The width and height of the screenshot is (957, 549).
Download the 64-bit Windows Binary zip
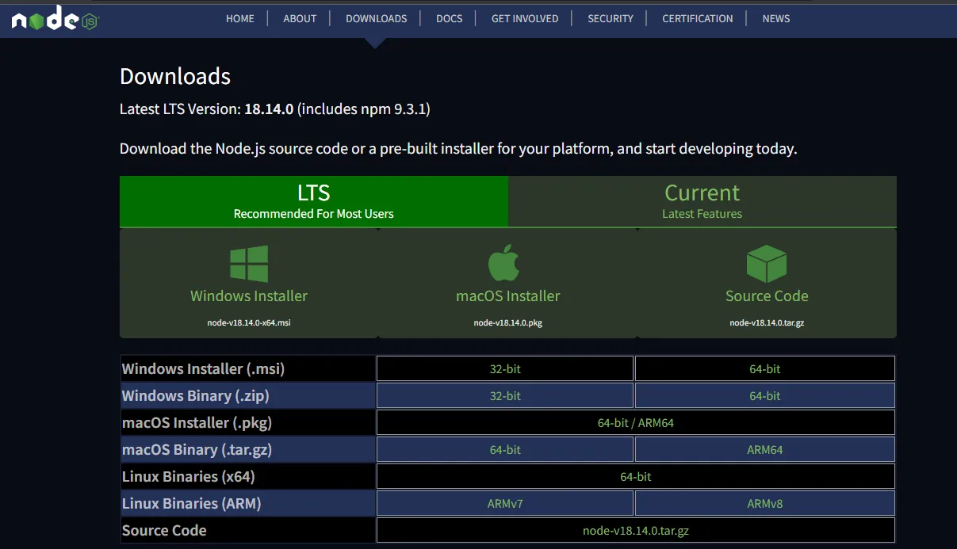click(x=764, y=395)
